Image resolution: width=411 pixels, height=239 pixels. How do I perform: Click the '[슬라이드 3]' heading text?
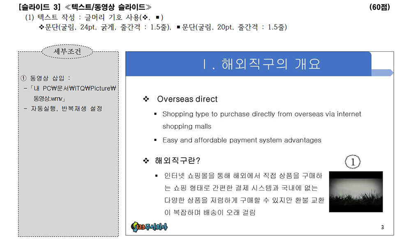point(39,7)
